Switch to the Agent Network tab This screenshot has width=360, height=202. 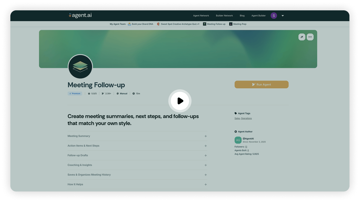click(201, 16)
